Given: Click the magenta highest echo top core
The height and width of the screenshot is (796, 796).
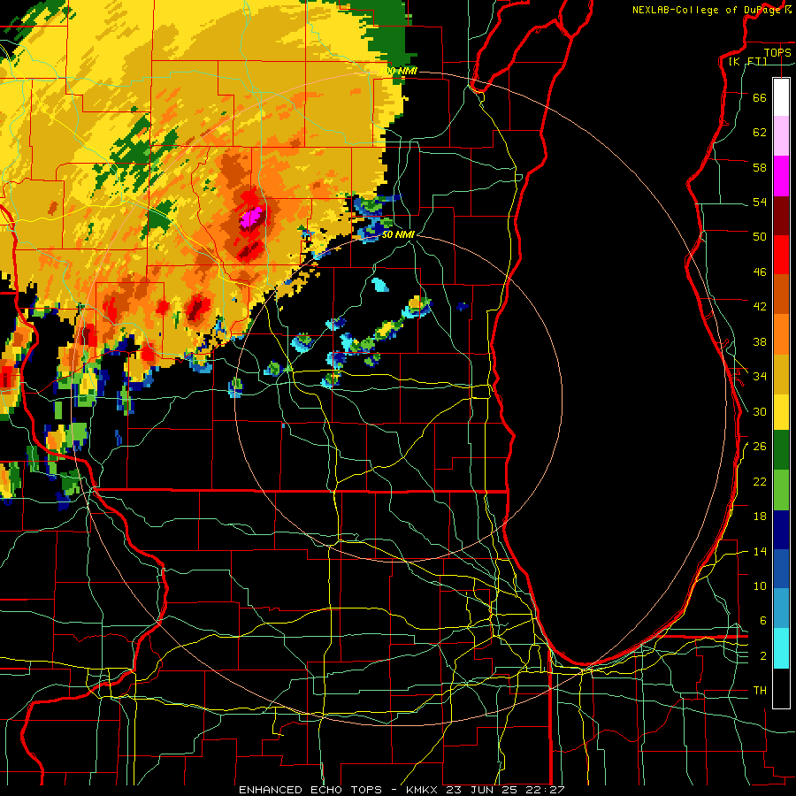Looking at the screenshot, I should 251,217.
